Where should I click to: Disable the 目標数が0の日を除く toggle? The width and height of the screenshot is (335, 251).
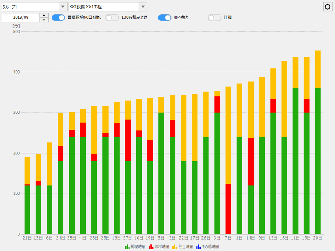(58, 18)
